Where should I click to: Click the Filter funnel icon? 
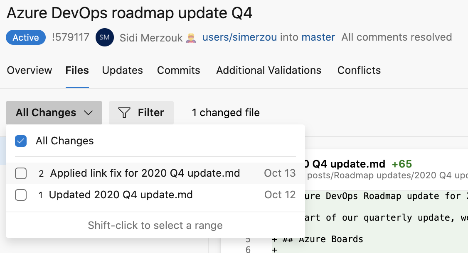(x=124, y=112)
